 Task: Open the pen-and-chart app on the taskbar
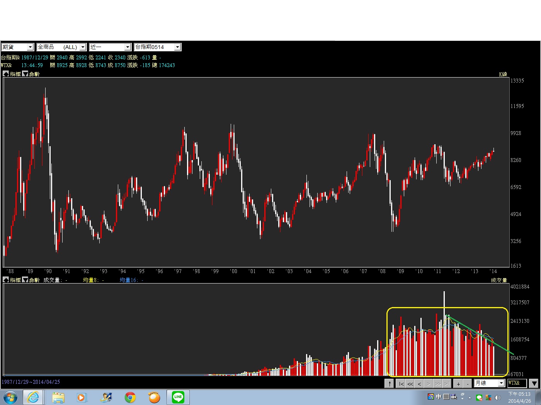(x=106, y=397)
